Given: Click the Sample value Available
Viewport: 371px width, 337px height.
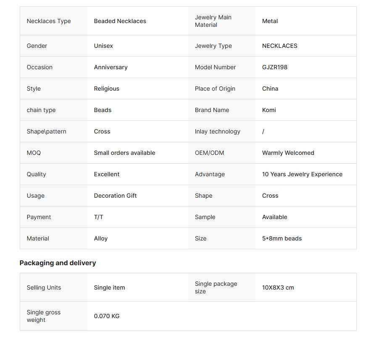Looking at the screenshot, I should (x=274, y=217).
